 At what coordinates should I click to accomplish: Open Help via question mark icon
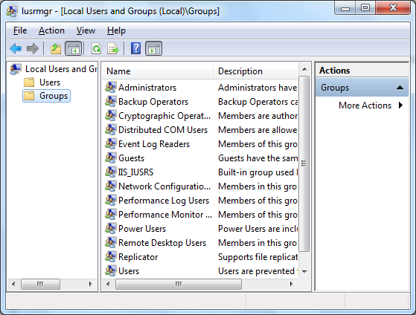coord(135,48)
